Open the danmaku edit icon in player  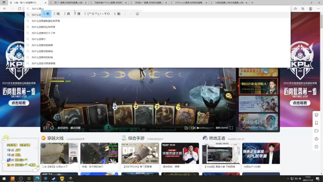[x=186, y=128]
